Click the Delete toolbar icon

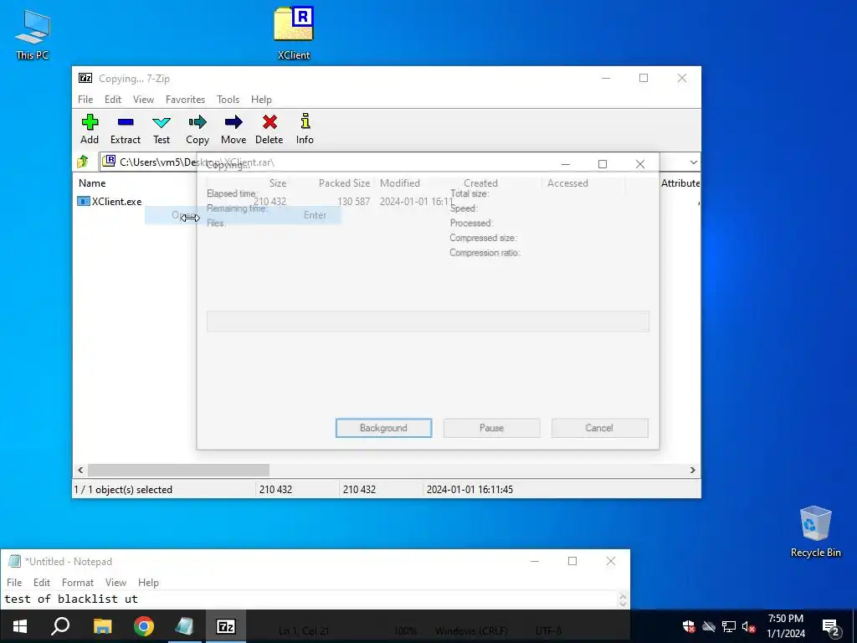click(269, 122)
